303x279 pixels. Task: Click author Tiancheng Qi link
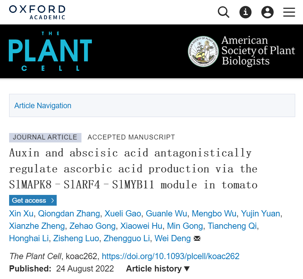(x=232, y=226)
